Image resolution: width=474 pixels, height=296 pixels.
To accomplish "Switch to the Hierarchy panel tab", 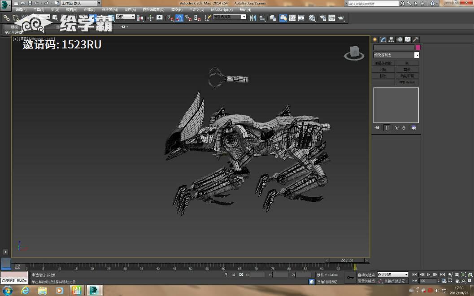I will tap(391, 39).
